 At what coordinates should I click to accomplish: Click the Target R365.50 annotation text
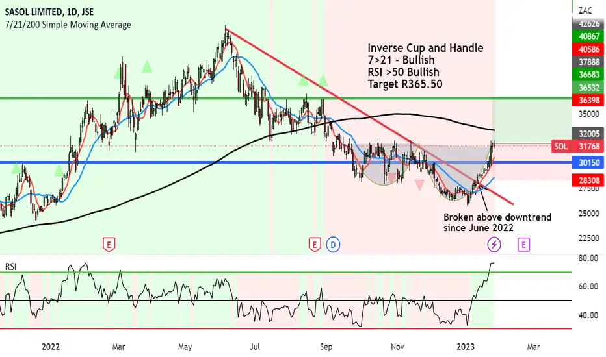click(405, 84)
